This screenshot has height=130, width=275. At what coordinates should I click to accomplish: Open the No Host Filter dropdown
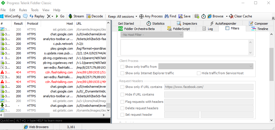152,35
